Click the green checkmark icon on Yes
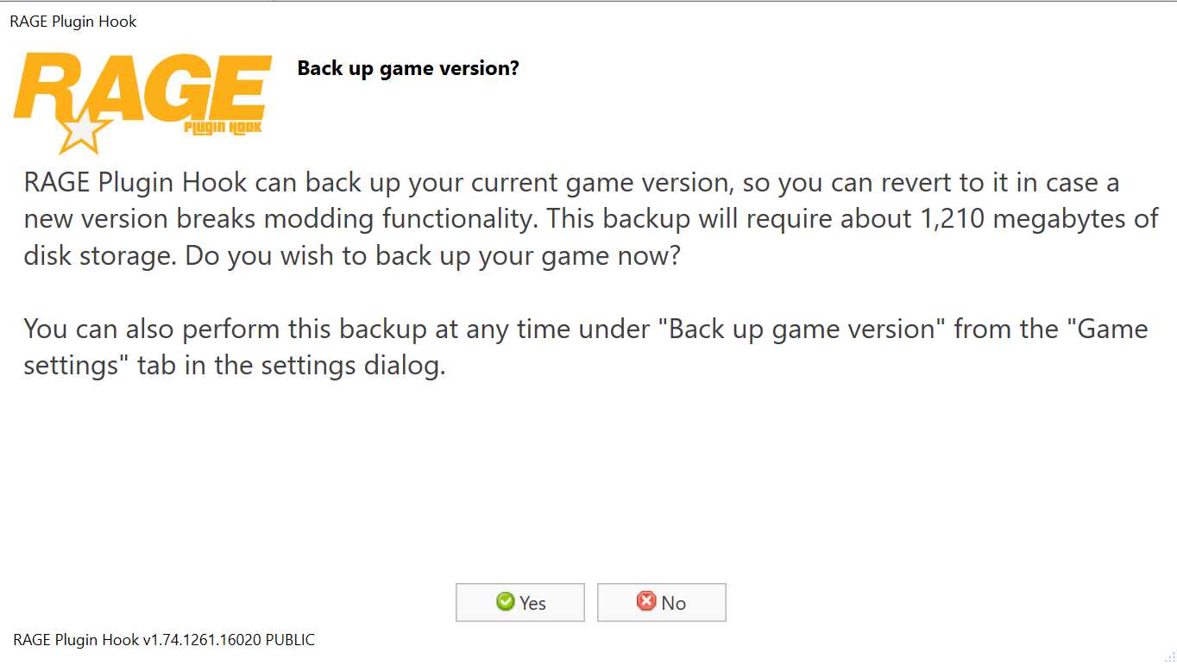Screen dimensions: 1177x665 pyautogui.click(x=506, y=602)
